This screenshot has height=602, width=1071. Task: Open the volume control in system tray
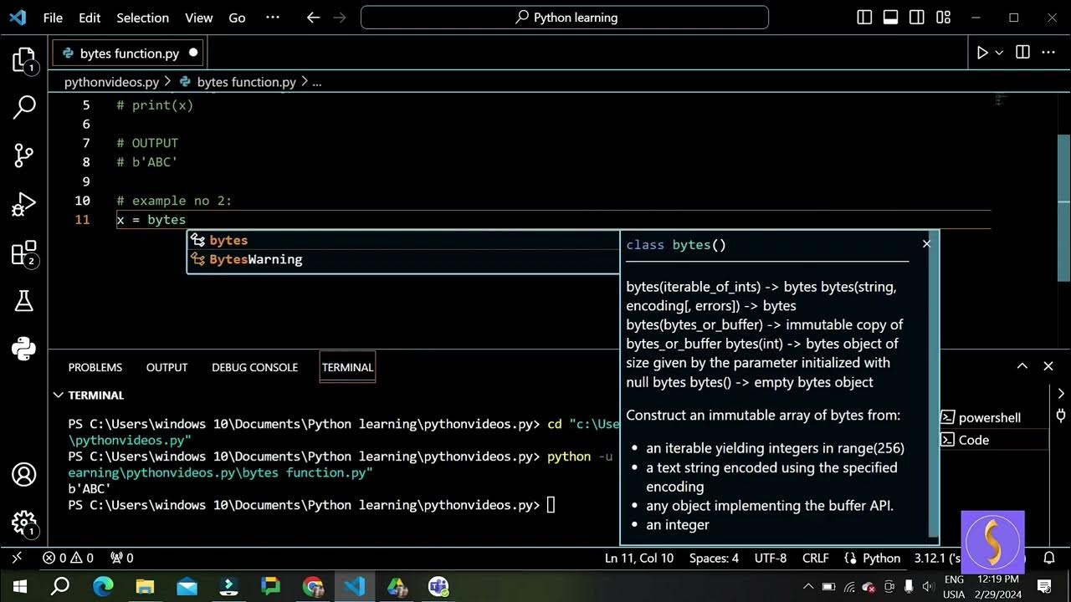[927, 586]
